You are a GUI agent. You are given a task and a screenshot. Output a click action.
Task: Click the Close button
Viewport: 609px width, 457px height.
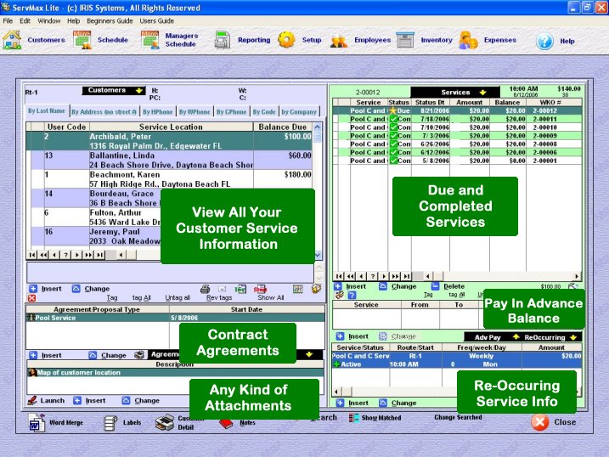click(554, 422)
